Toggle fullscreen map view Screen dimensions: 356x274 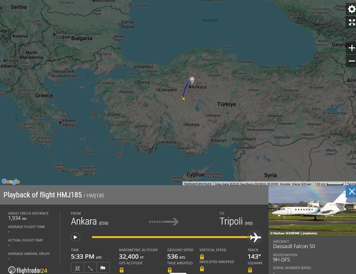click(352, 22)
